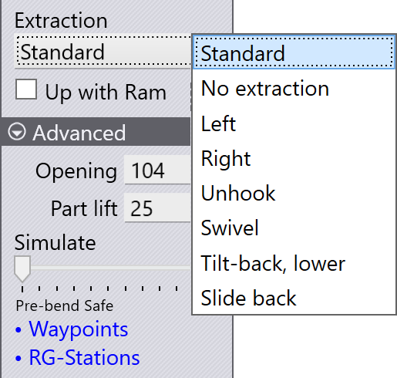This screenshot has height=378, width=397.
Task: Click the Extraction label
Action: [61, 21]
